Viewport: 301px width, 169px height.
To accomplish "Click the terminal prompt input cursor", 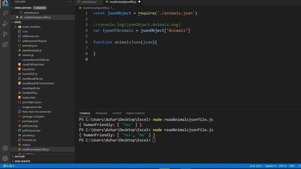I will [x=154, y=140].
